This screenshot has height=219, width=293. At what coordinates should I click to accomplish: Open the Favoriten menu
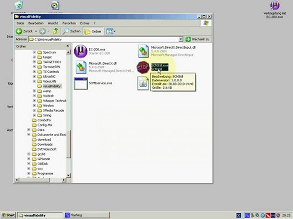pyautogui.click(x=69, y=23)
